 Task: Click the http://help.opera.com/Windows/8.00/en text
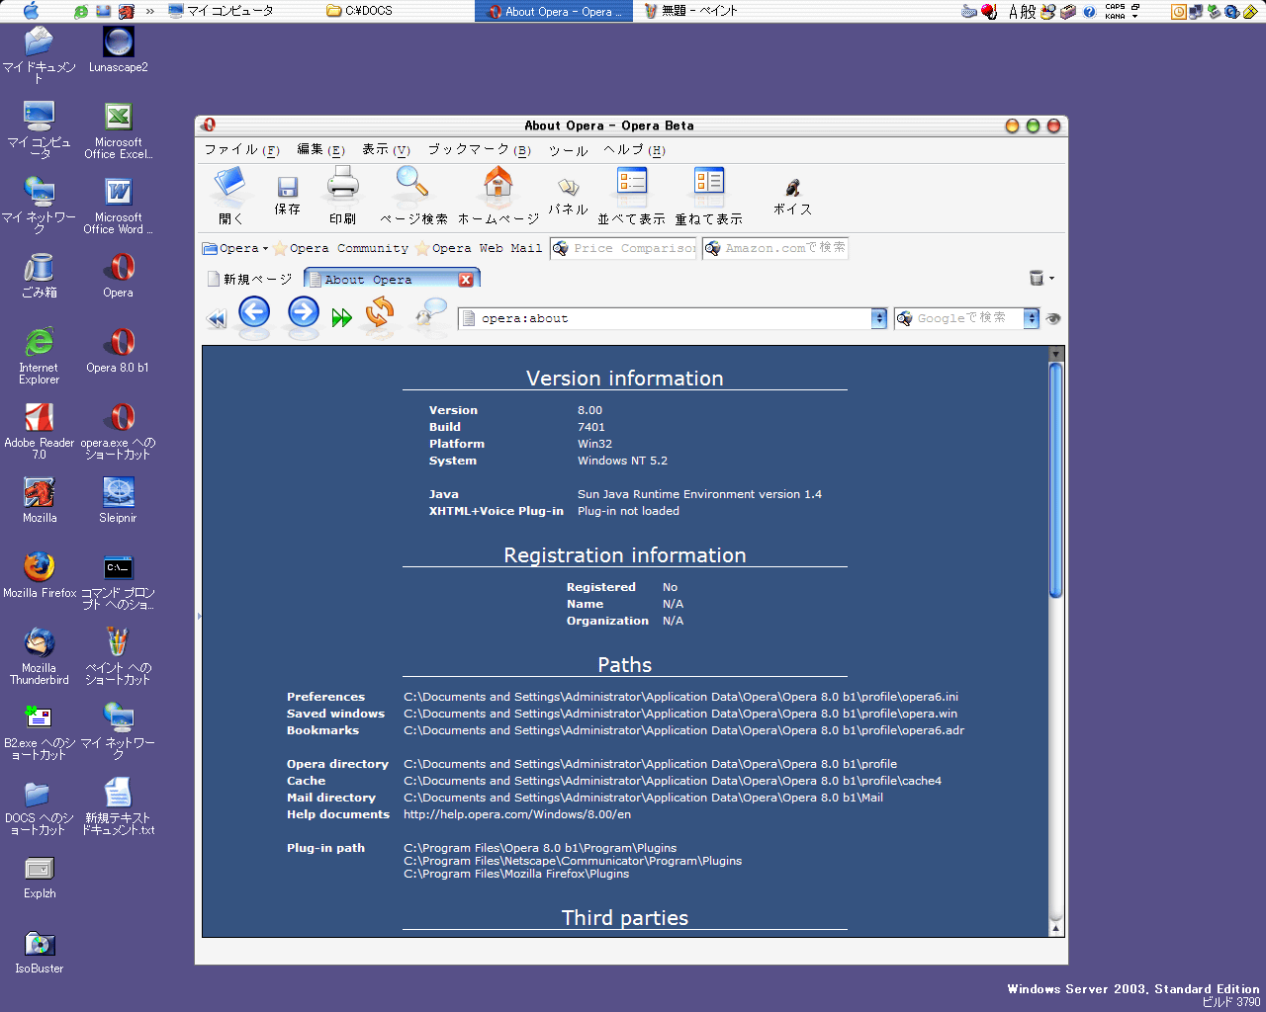[517, 814]
